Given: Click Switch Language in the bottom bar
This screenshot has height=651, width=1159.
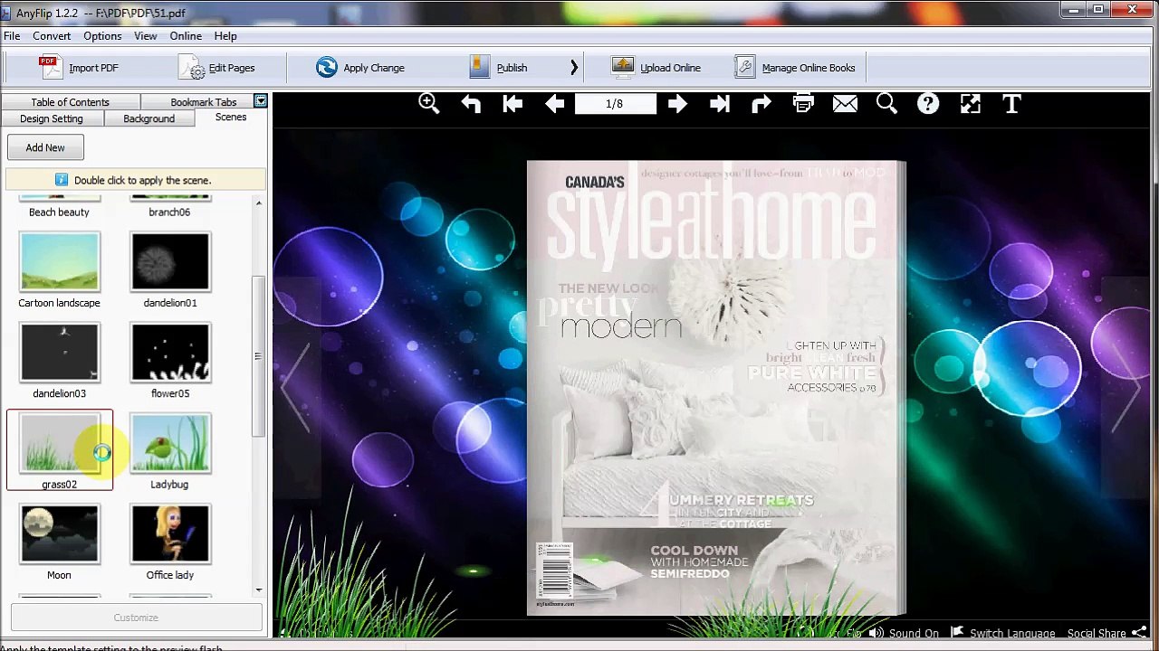Looking at the screenshot, I should coord(1003,633).
